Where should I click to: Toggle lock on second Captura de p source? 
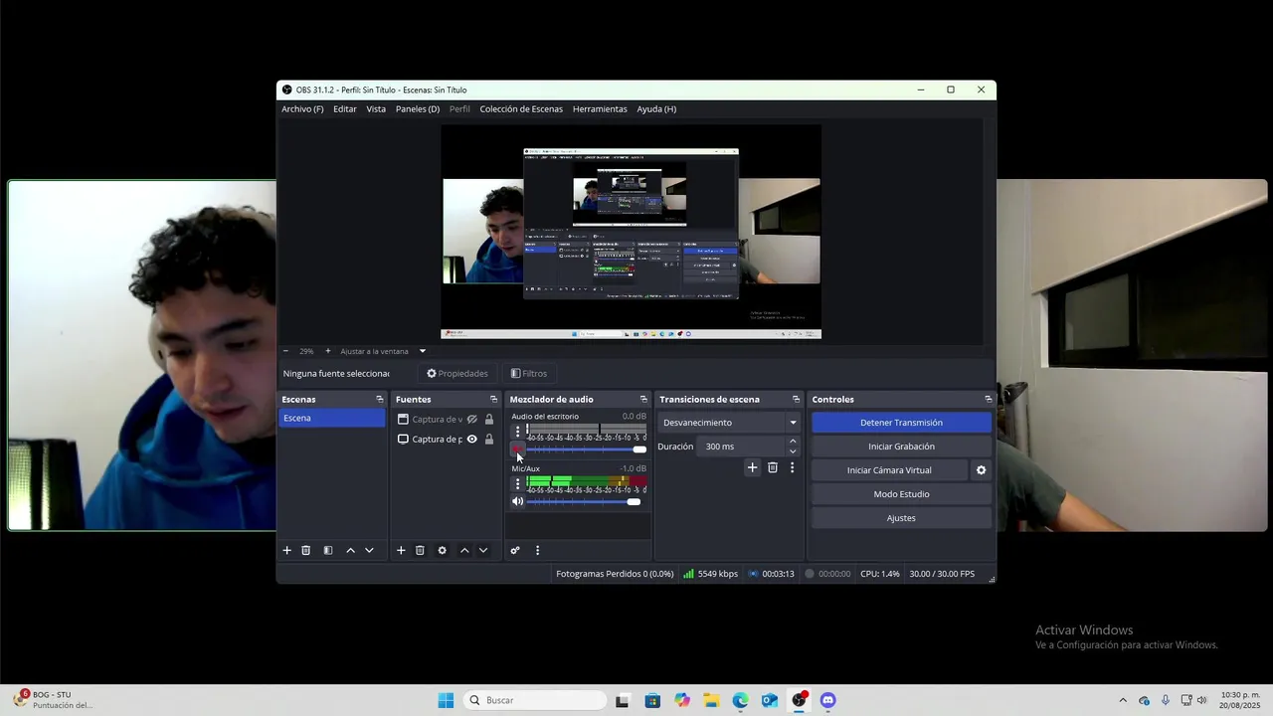point(488,439)
